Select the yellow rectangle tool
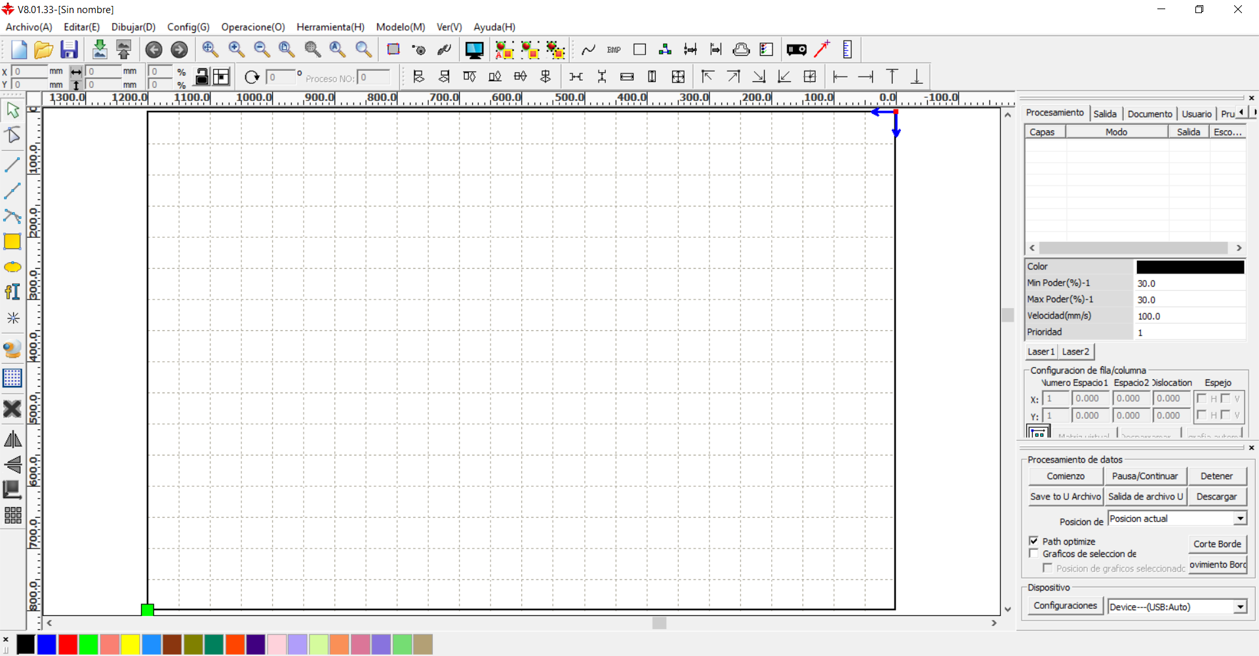The width and height of the screenshot is (1259, 656). pyautogui.click(x=12, y=241)
